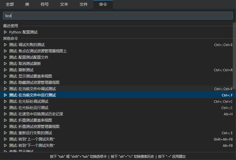Click run icon beside 在光标处调试测试

[x=5, y=101]
